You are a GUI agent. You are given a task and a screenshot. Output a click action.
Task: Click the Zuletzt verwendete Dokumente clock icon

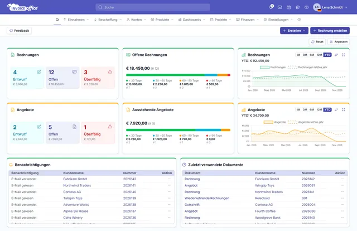(x=185, y=165)
